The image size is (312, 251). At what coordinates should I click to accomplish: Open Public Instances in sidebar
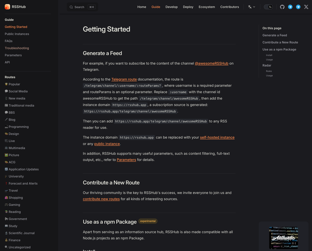point(17,34)
